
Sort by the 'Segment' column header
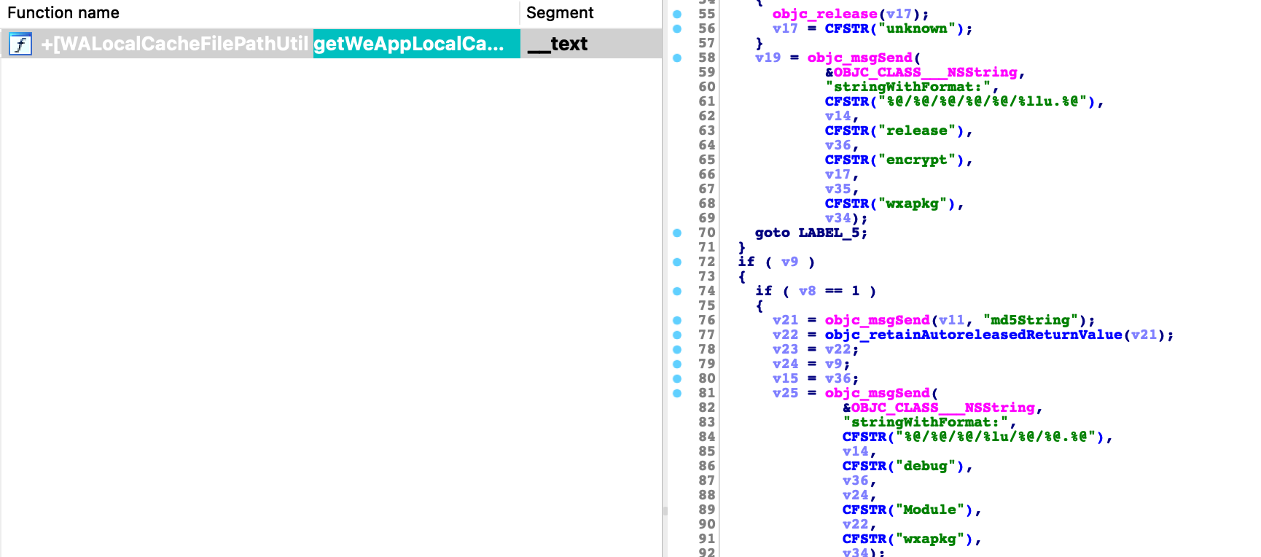click(x=560, y=13)
